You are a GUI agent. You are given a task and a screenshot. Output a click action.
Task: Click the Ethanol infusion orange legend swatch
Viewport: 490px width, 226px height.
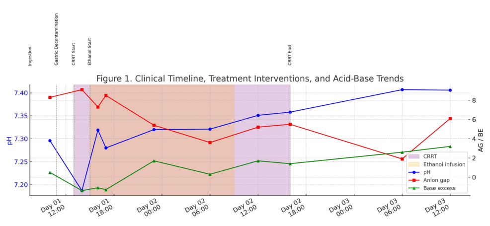tap(414, 164)
